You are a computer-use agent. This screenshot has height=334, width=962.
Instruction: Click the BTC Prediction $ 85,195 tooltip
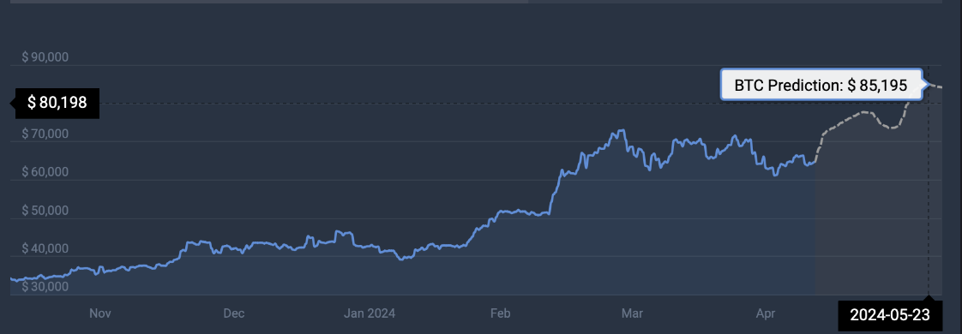point(821,85)
